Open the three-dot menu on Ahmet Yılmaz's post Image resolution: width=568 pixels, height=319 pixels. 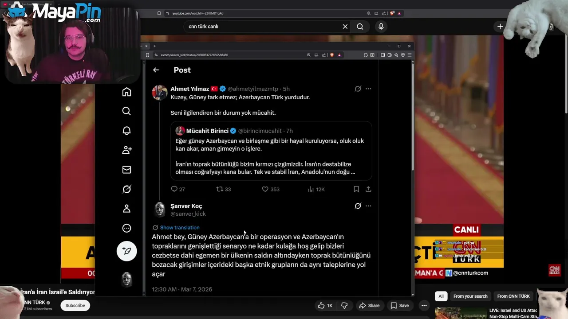pos(368,89)
